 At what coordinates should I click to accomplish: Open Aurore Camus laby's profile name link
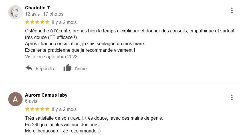(46, 95)
